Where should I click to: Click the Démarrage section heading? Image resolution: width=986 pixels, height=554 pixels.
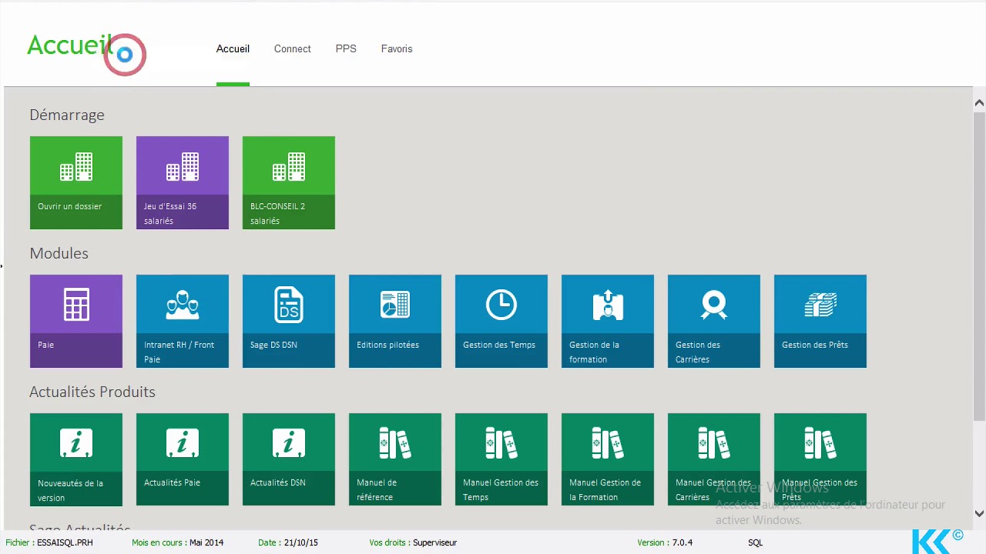tap(67, 115)
